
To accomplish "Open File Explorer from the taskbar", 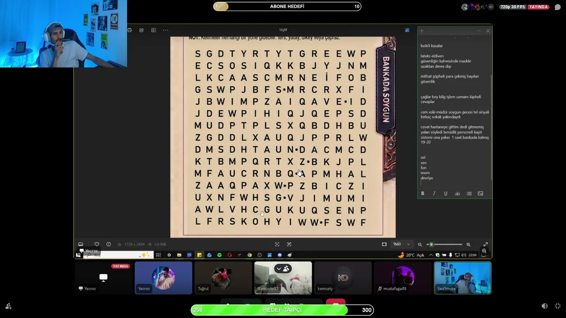I will [179, 255].
